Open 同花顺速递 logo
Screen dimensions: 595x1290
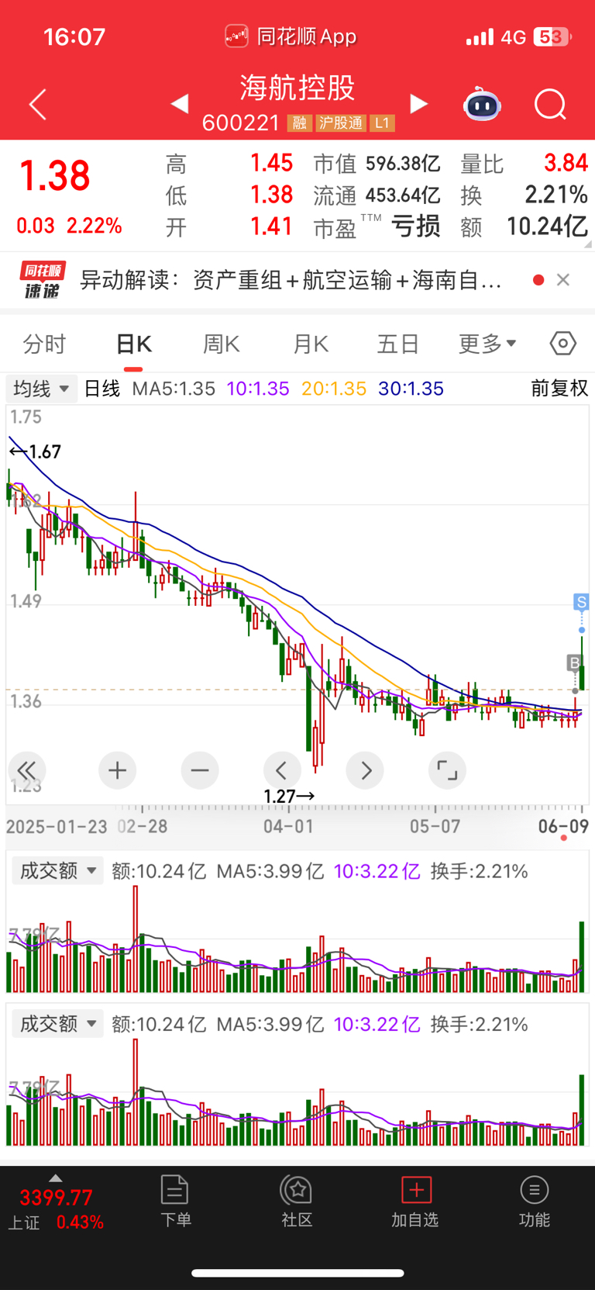43,280
